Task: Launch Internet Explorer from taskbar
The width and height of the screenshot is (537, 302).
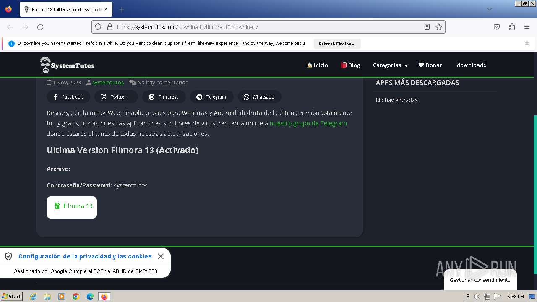Action: (34, 297)
